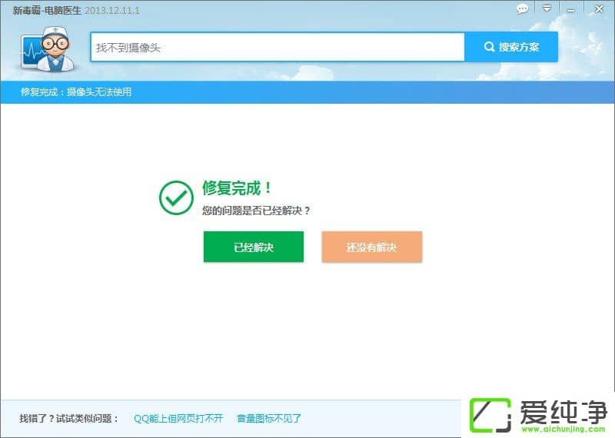Select the 修复完成：摄像头无法使用 status bar

tap(76, 92)
